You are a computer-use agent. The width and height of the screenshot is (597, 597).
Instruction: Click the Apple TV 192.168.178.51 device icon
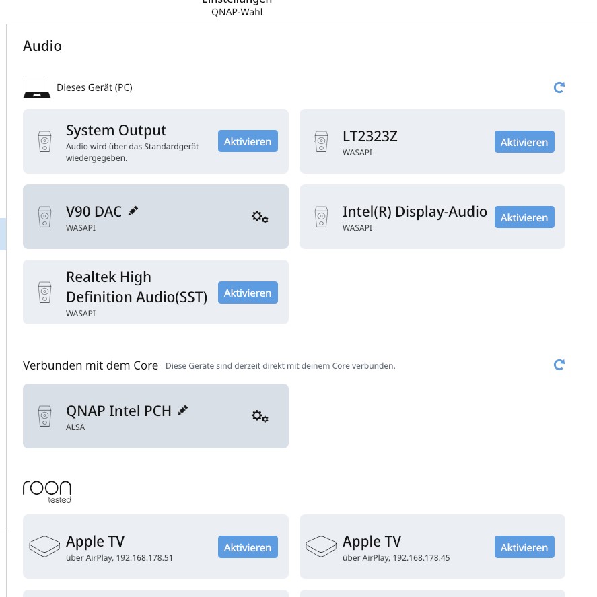tap(44, 547)
